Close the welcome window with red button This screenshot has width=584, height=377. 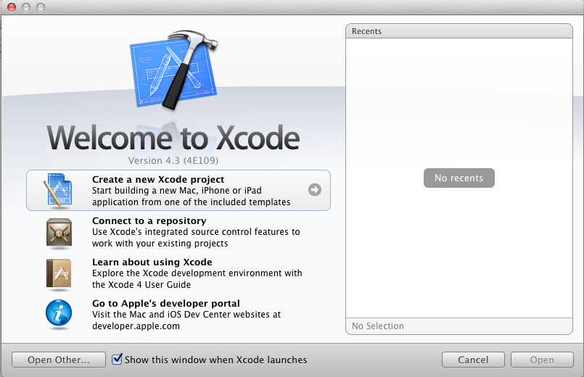click(x=12, y=7)
